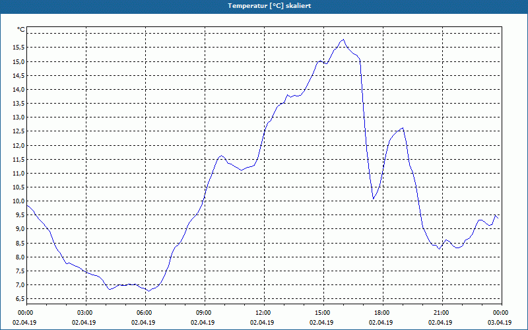This screenshot has height=330, width=528.
Task: Select the 7,0 axis tick label
Action: (x=20, y=285)
